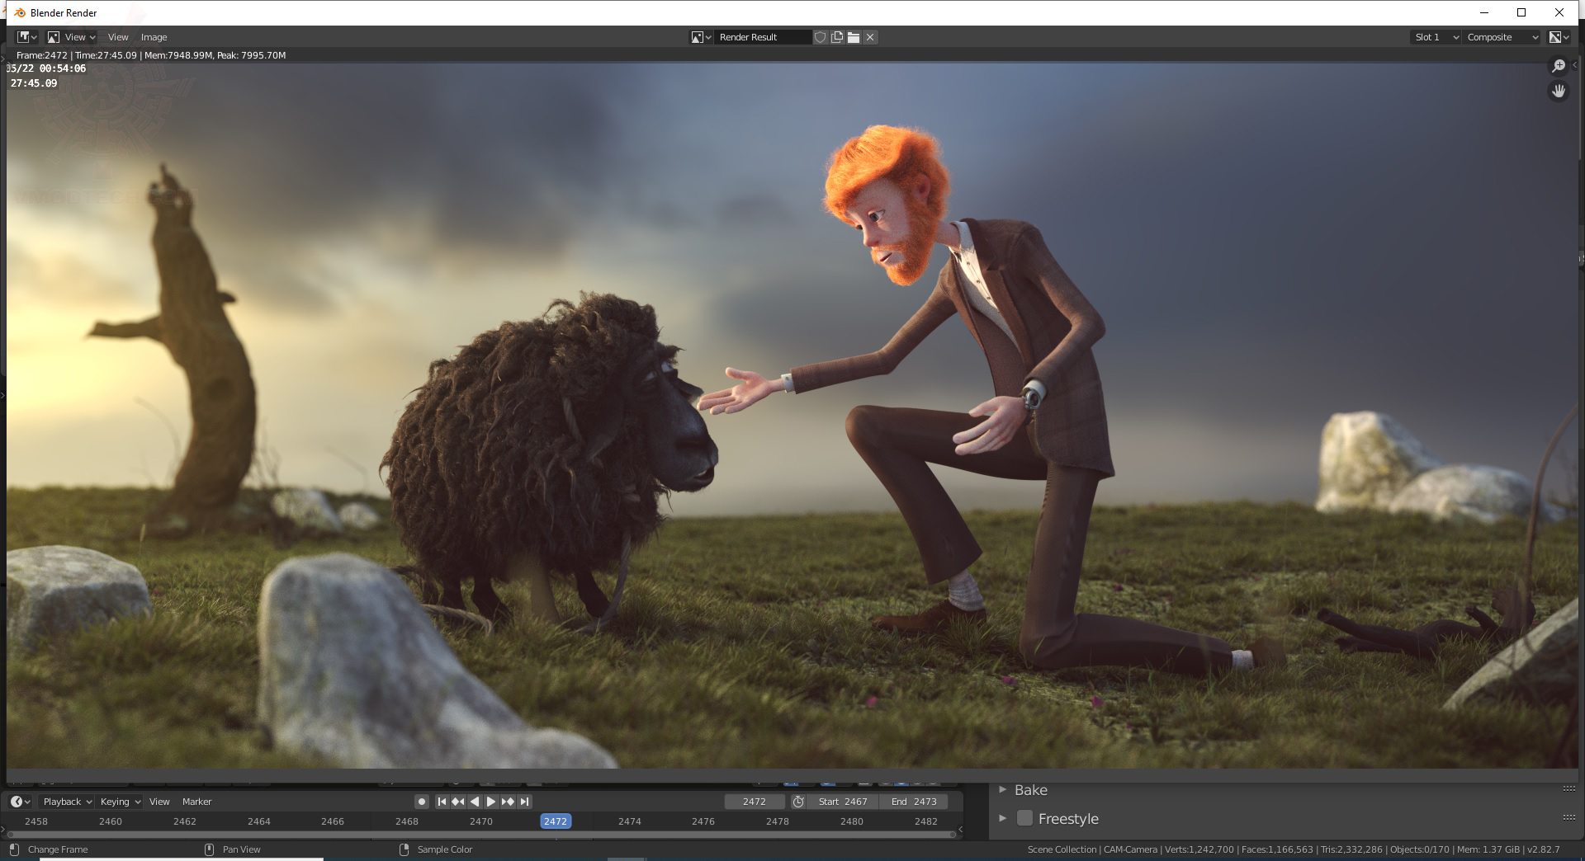This screenshot has width=1585, height=861.
Task: Unlink the Render Result image
Action: coord(870,37)
